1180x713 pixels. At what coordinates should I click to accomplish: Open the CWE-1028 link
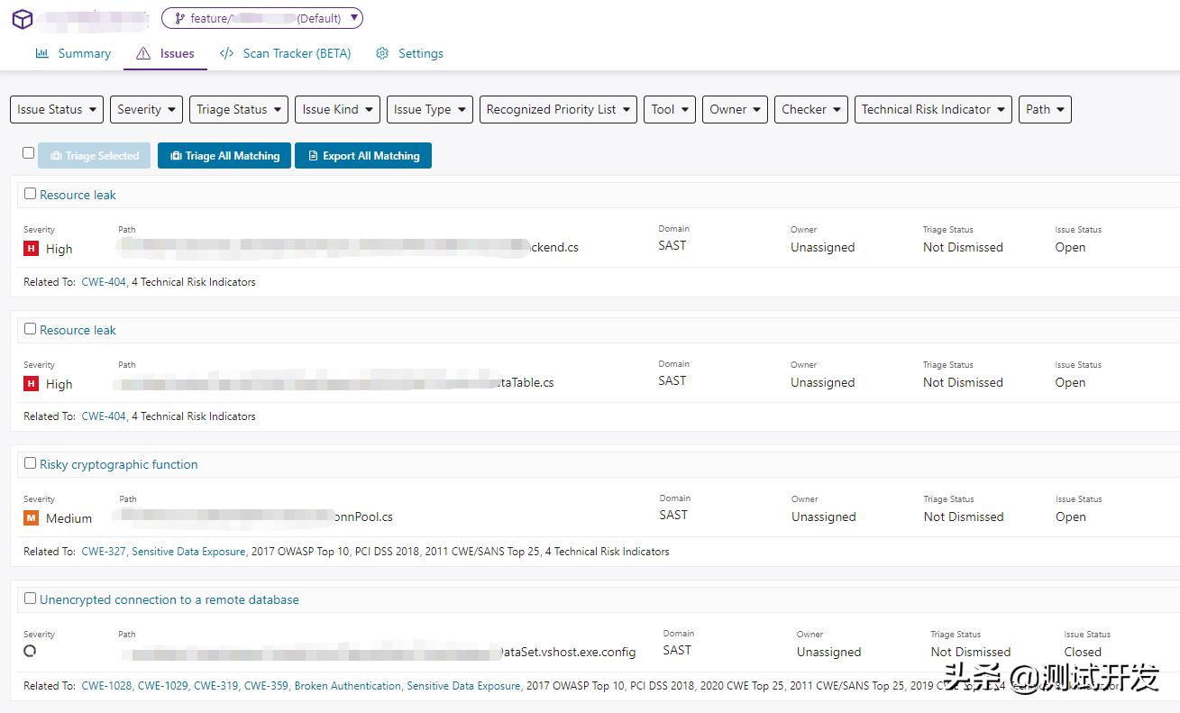[x=108, y=686]
